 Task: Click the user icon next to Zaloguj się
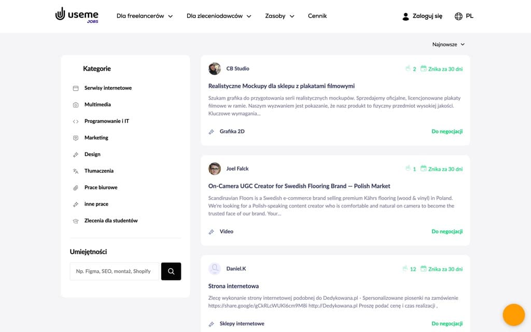coord(405,16)
